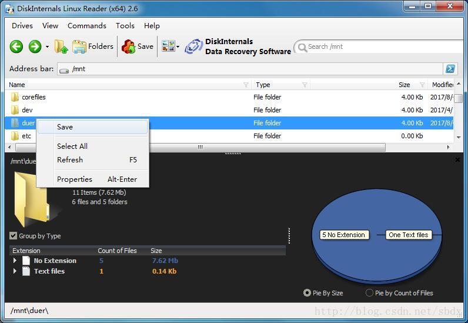The height and width of the screenshot is (323, 468).
Task: Choose Select All in context menu
Action: click(x=92, y=146)
